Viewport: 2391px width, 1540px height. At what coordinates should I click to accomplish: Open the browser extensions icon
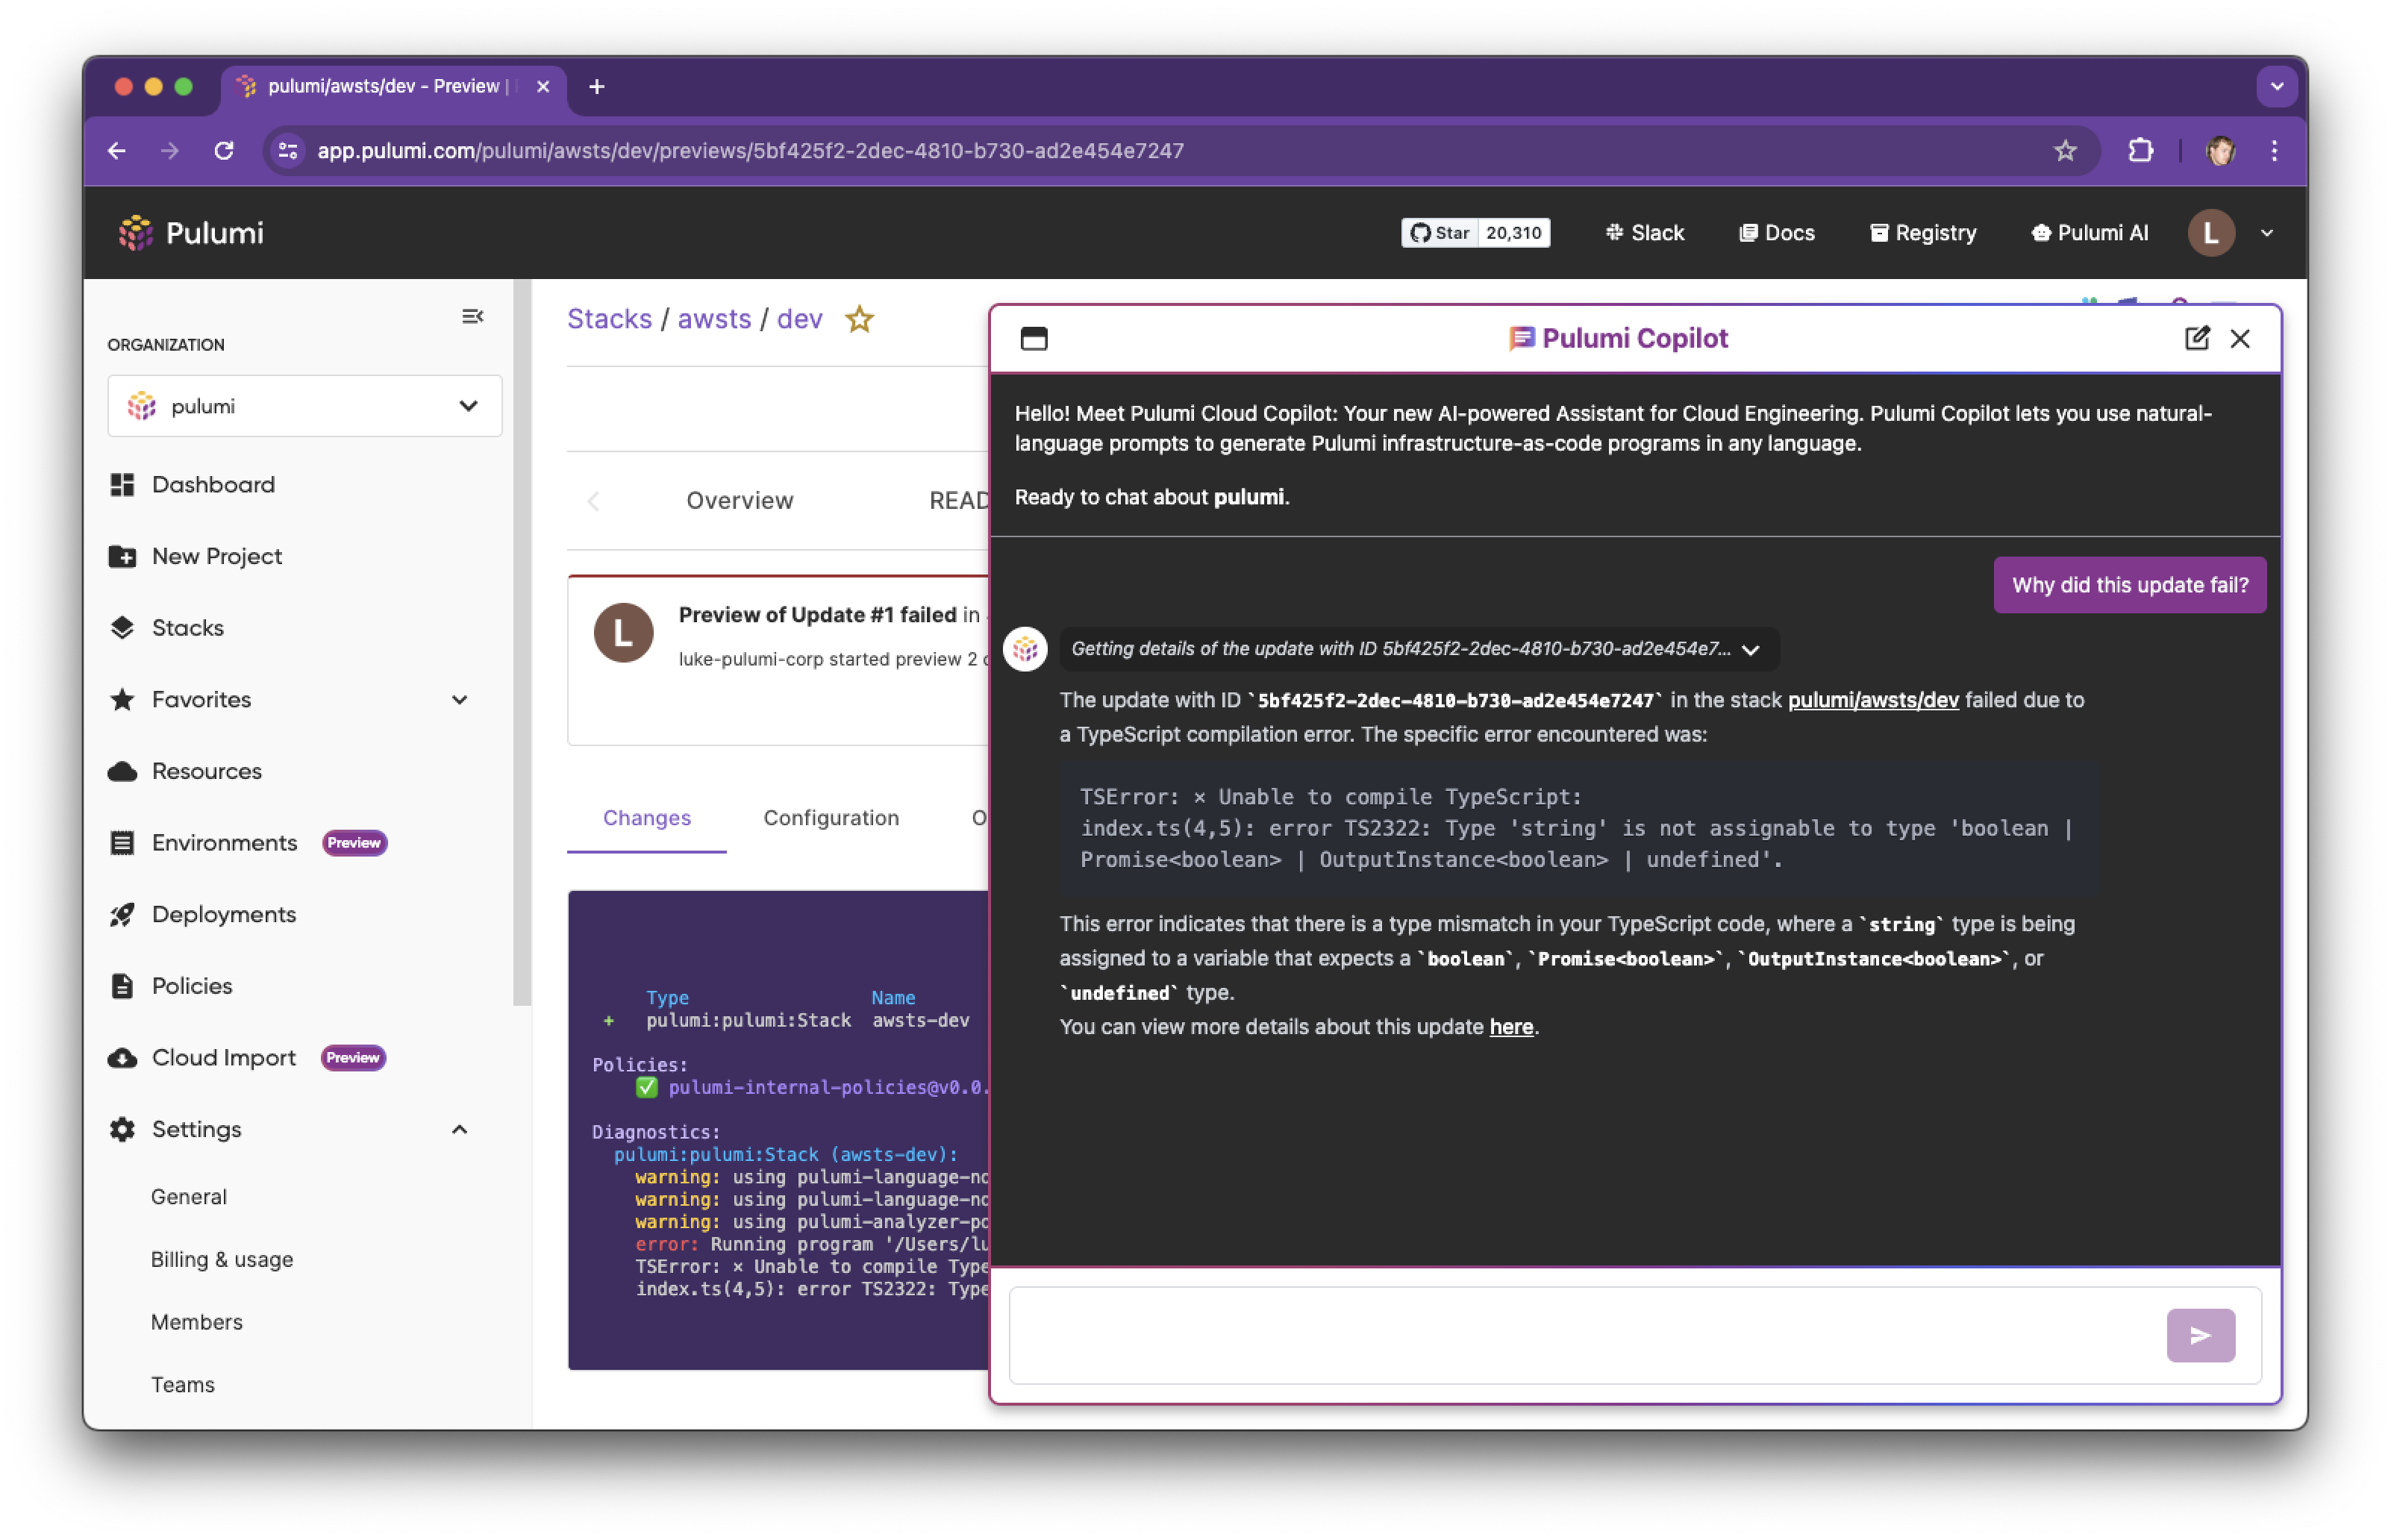(x=2140, y=151)
